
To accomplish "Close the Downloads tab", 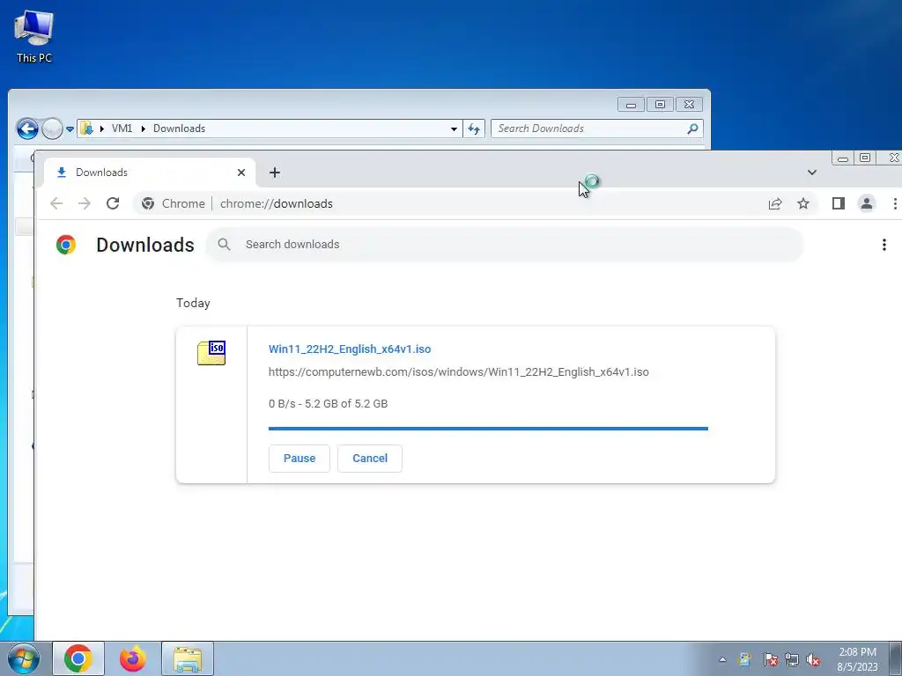I will coord(241,173).
